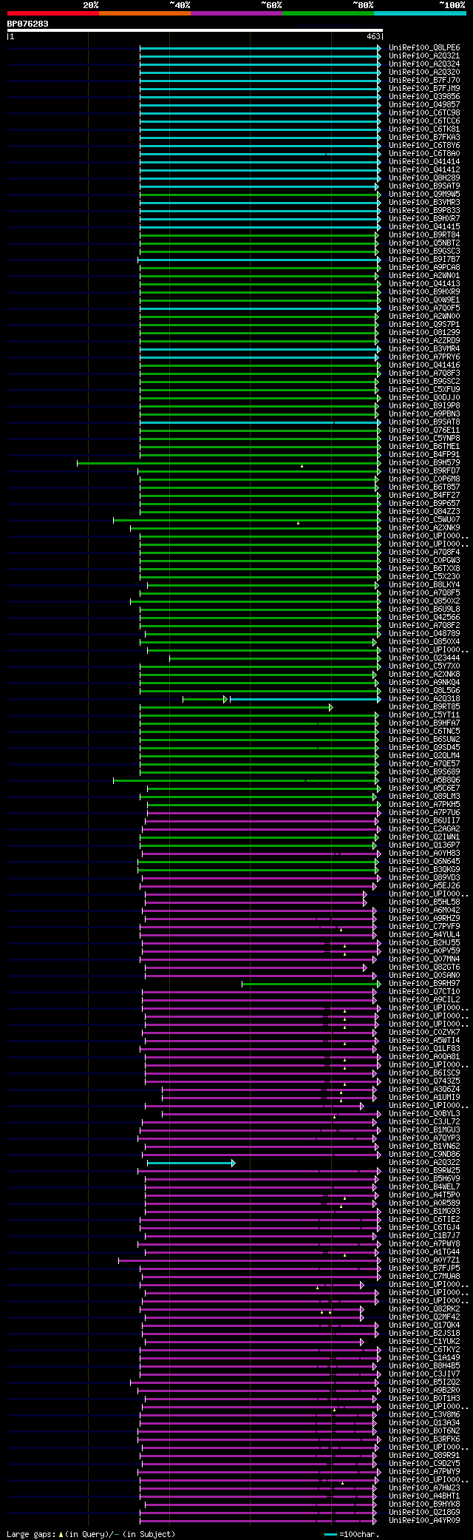
Task: Click the long green alignment bar for B9H579
Action: (228, 463)
